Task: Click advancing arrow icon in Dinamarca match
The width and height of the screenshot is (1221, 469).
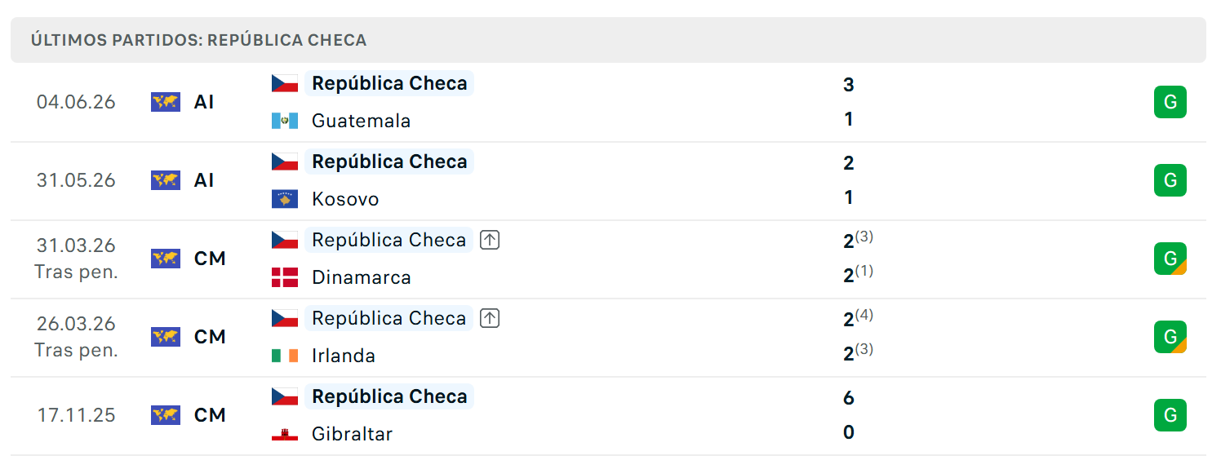Action: click(x=490, y=240)
